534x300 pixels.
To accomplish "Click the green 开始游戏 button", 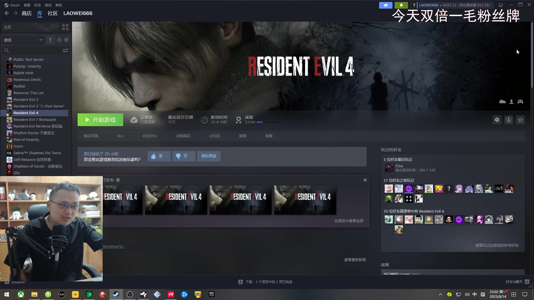I will [100, 120].
